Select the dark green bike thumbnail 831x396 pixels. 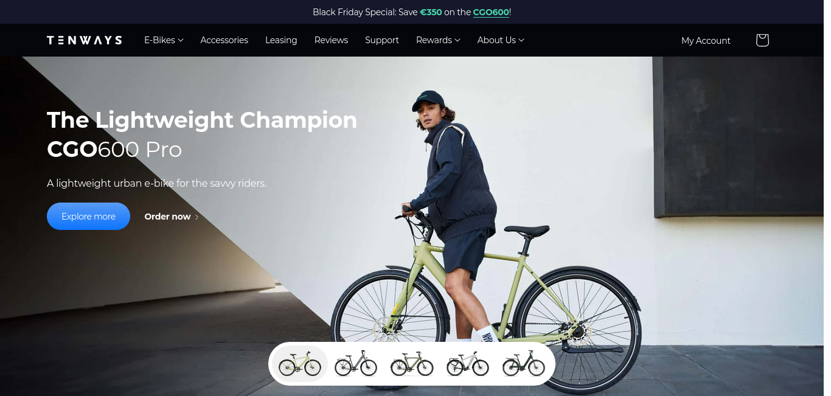(x=524, y=364)
